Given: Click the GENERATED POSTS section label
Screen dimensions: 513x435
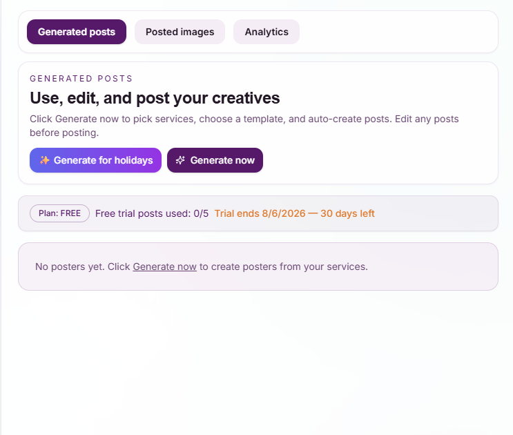Looking at the screenshot, I should point(81,79).
